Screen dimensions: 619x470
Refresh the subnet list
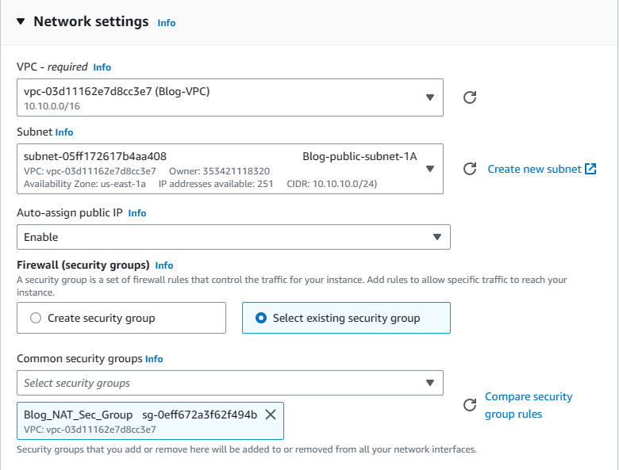(469, 169)
